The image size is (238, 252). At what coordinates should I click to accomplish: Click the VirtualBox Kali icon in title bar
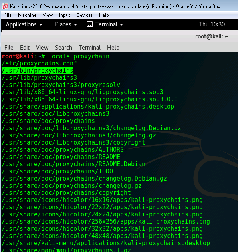coord(5,6)
